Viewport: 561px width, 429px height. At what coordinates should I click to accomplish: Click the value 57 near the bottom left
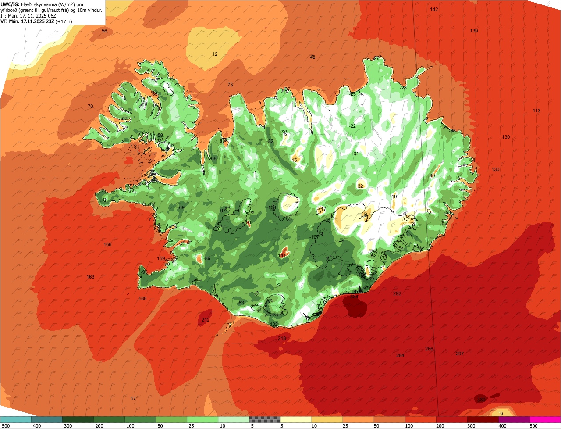(133, 398)
